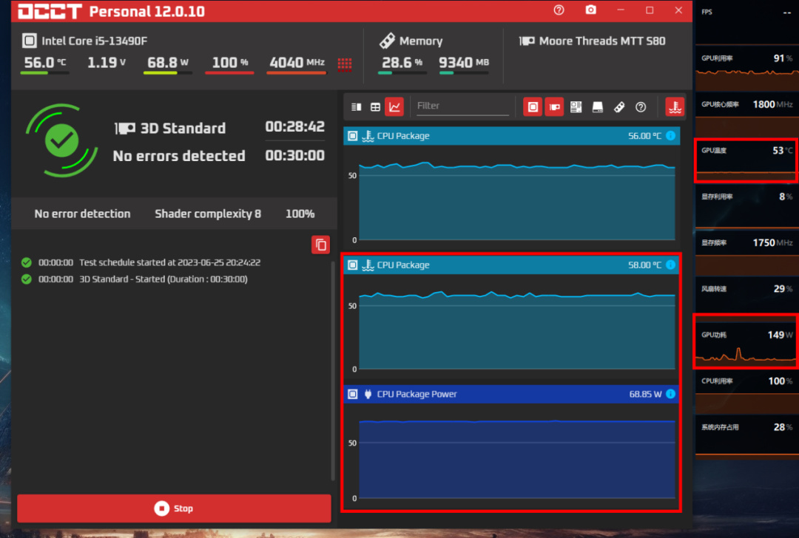The height and width of the screenshot is (538, 799).
Task: Click the CPU usage 100 % readout
Action: click(230, 63)
